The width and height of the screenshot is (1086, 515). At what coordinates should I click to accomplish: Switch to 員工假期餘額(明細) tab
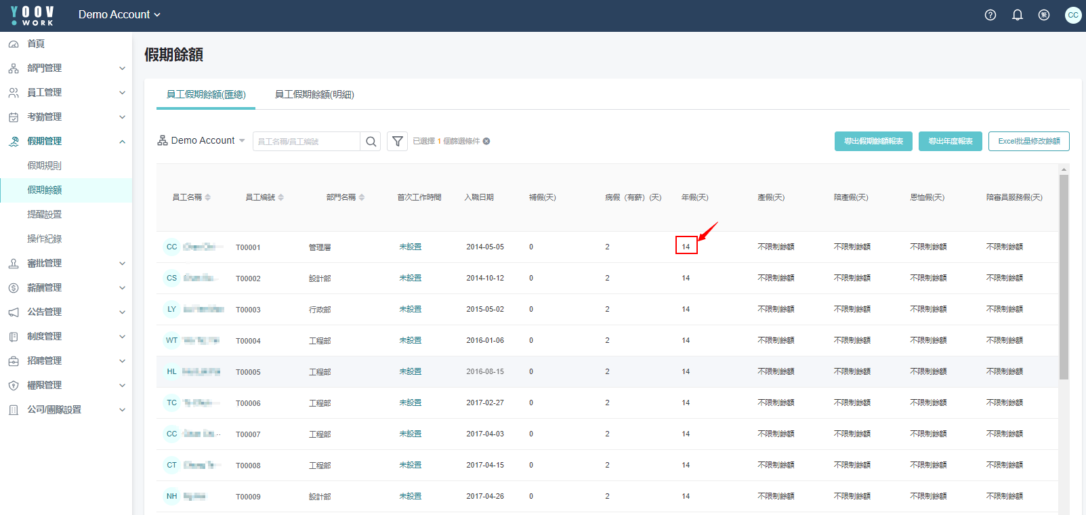tap(314, 95)
